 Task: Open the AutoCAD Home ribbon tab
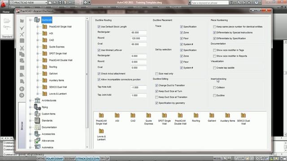pyautogui.click(x=6, y=12)
